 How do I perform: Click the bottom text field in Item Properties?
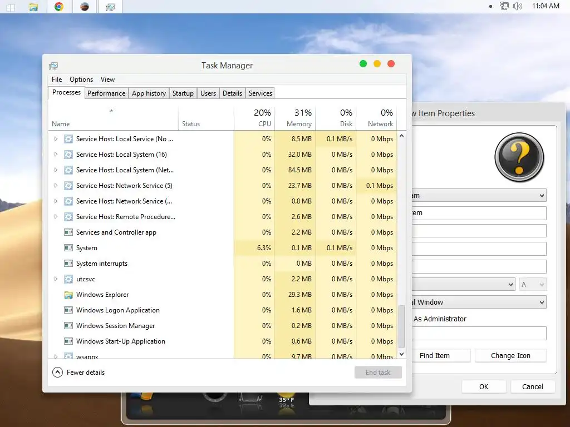coord(479,334)
